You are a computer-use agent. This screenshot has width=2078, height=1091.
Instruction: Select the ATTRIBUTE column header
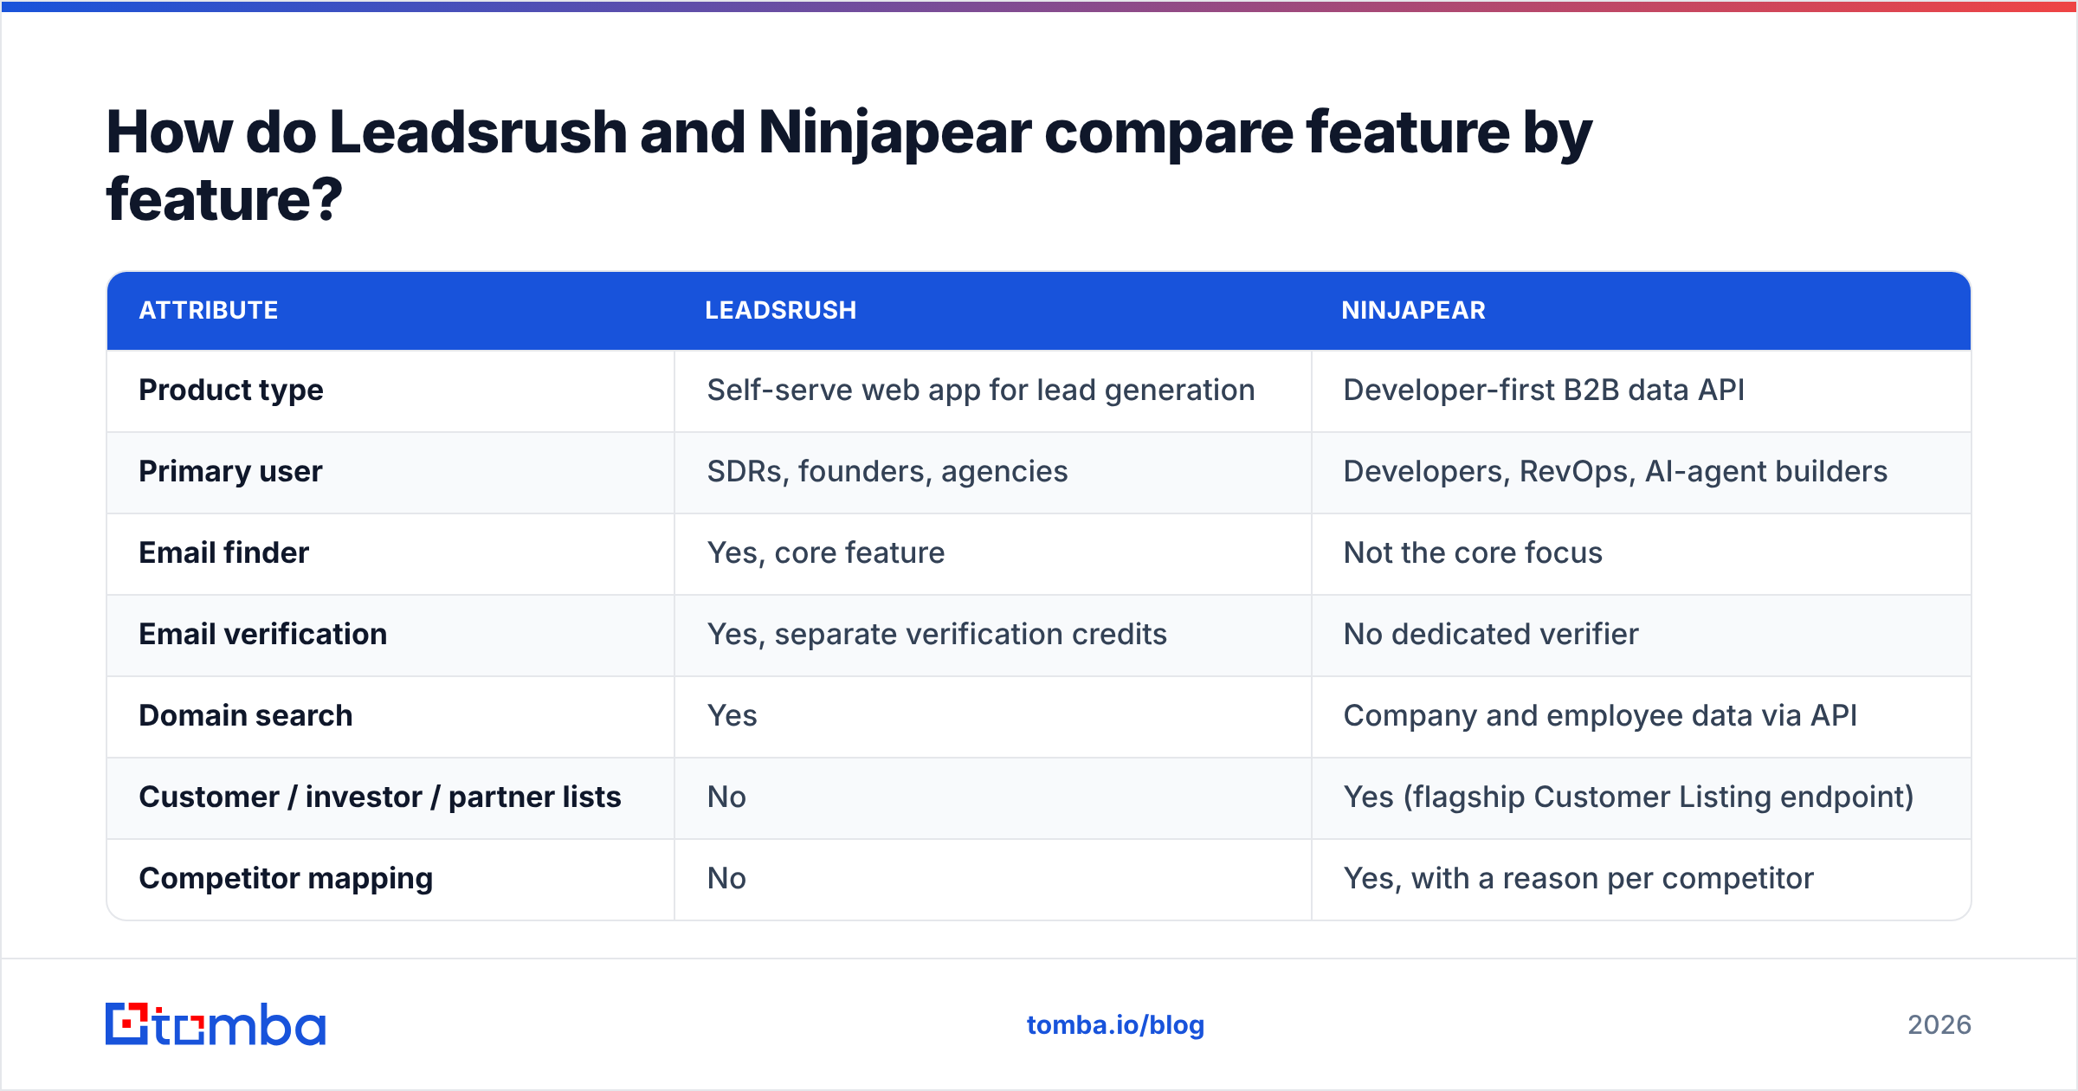pos(209,310)
